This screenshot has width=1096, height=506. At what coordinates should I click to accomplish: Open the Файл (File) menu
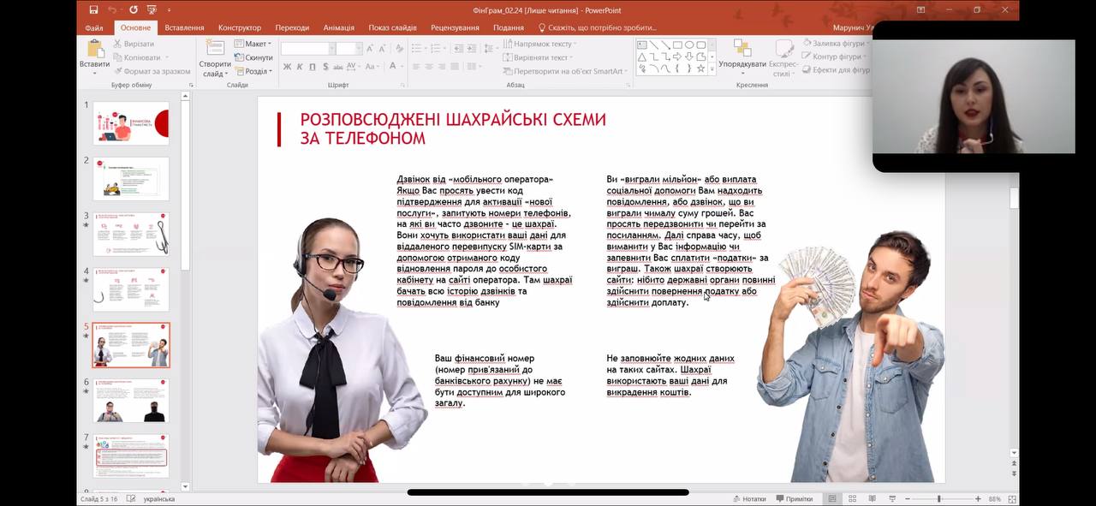94,27
